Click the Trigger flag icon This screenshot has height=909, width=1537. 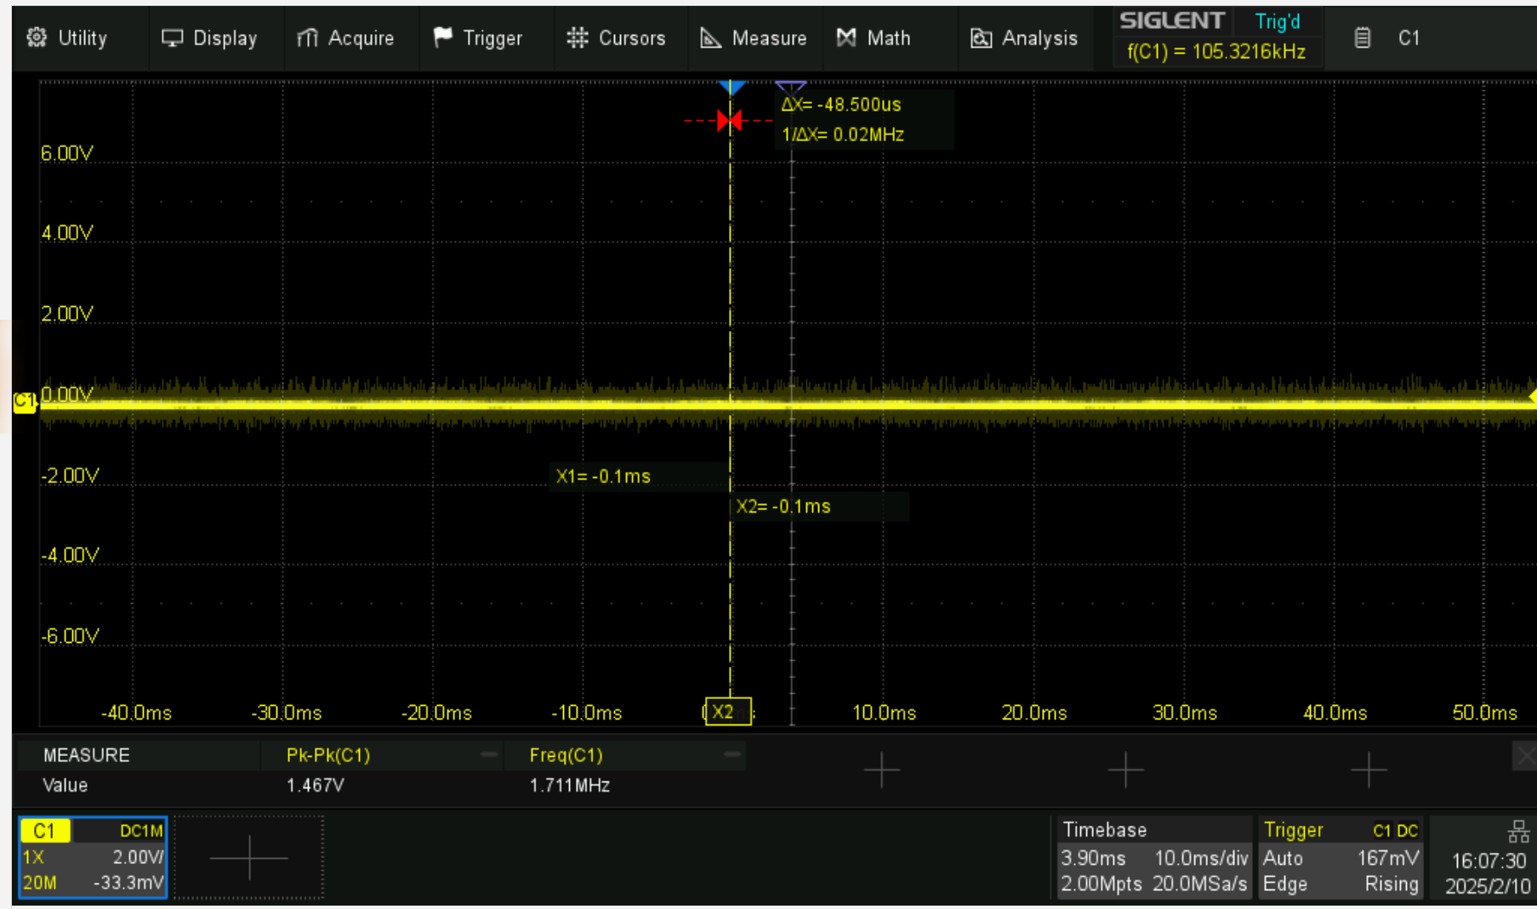click(x=442, y=37)
